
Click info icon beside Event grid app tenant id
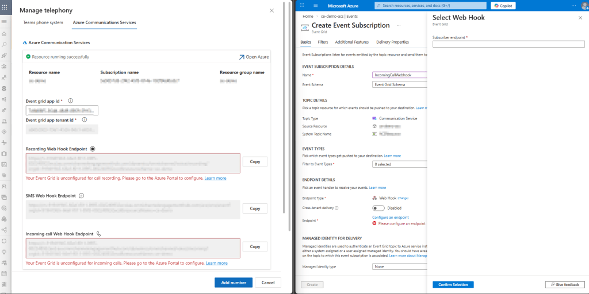(84, 119)
